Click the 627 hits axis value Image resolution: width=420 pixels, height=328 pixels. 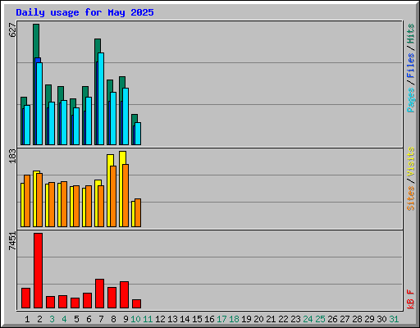point(12,30)
